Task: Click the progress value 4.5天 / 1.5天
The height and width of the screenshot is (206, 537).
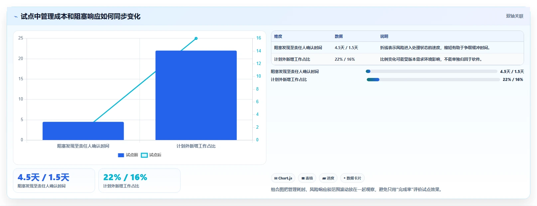Action: [512, 72]
